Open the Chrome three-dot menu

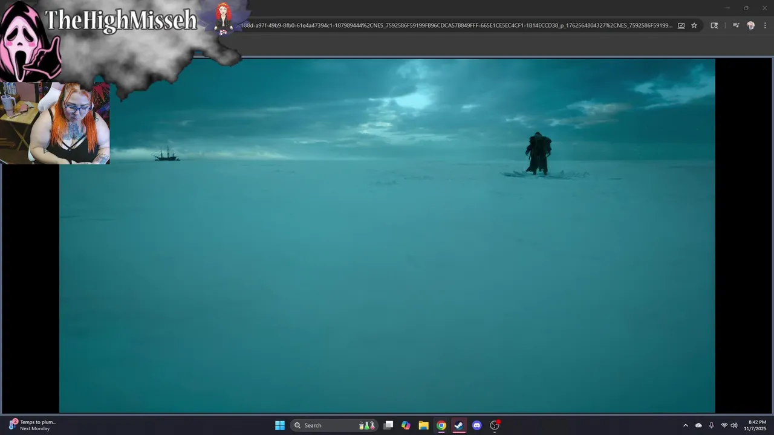[765, 25]
